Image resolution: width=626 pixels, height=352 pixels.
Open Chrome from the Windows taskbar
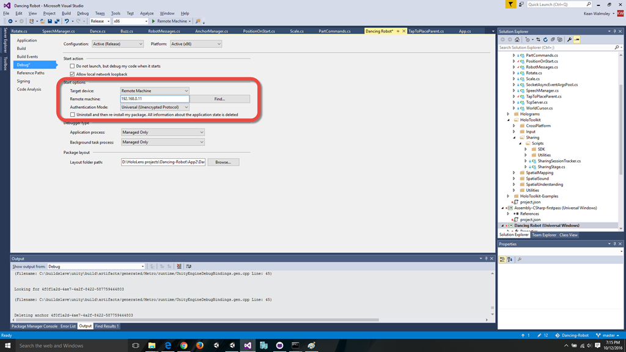click(x=183, y=345)
